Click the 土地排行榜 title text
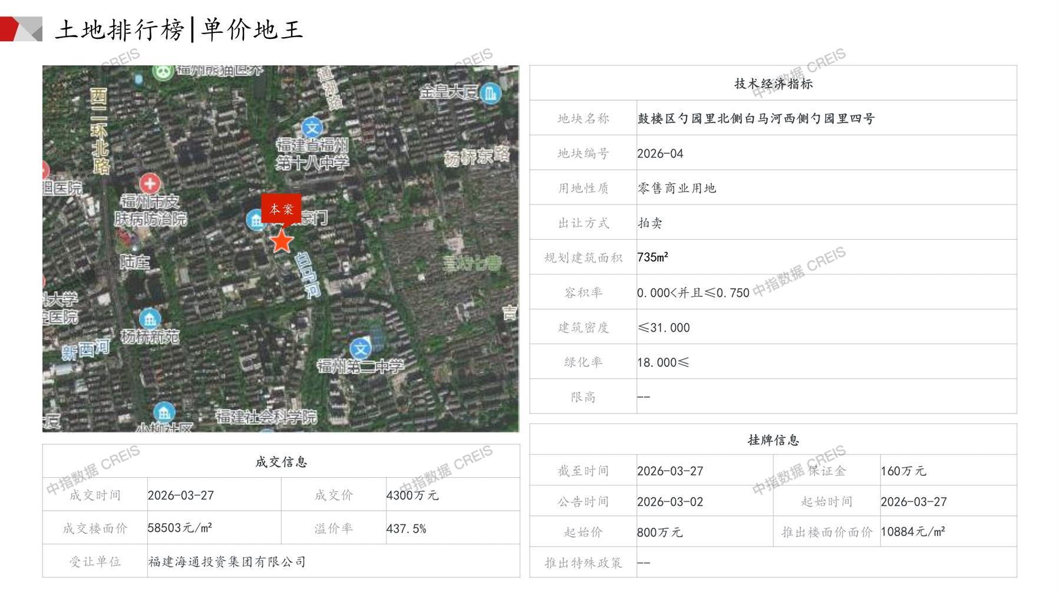Image resolution: width=1059 pixels, height=595 pixels. [120, 29]
